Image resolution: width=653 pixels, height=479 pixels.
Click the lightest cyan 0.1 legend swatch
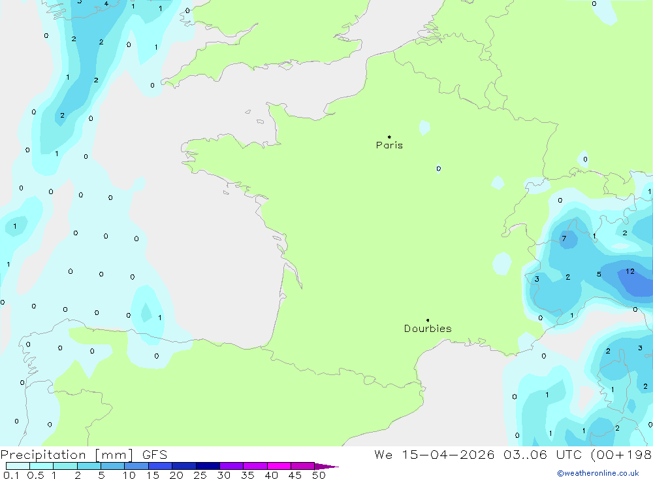18,466
